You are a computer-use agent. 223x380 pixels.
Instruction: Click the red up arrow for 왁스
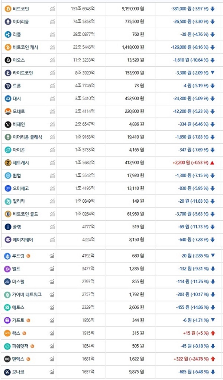click(213, 333)
